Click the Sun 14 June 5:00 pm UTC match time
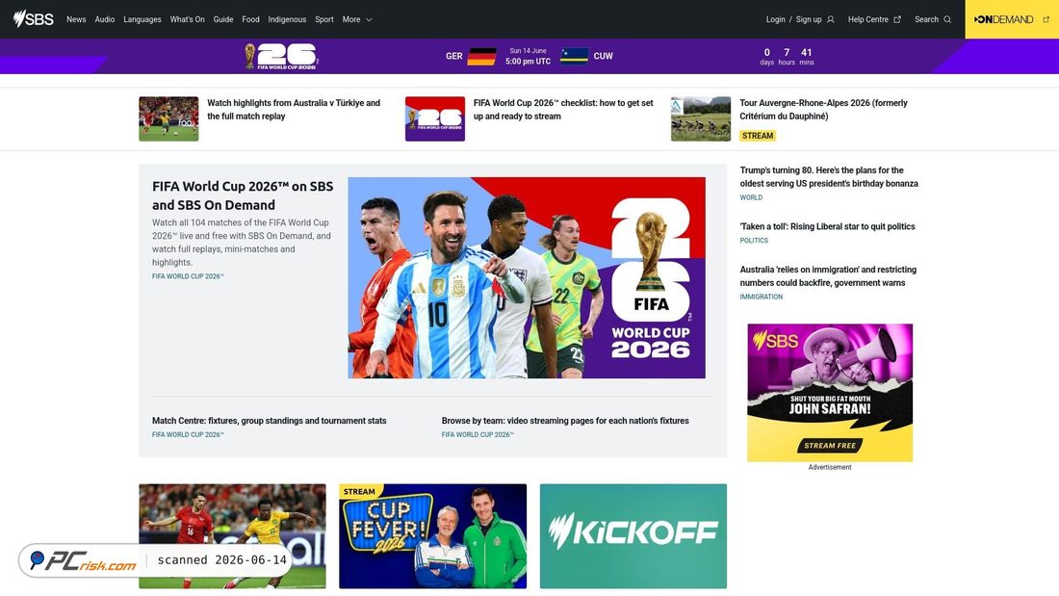1059x596 pixels. click(529, 56)
